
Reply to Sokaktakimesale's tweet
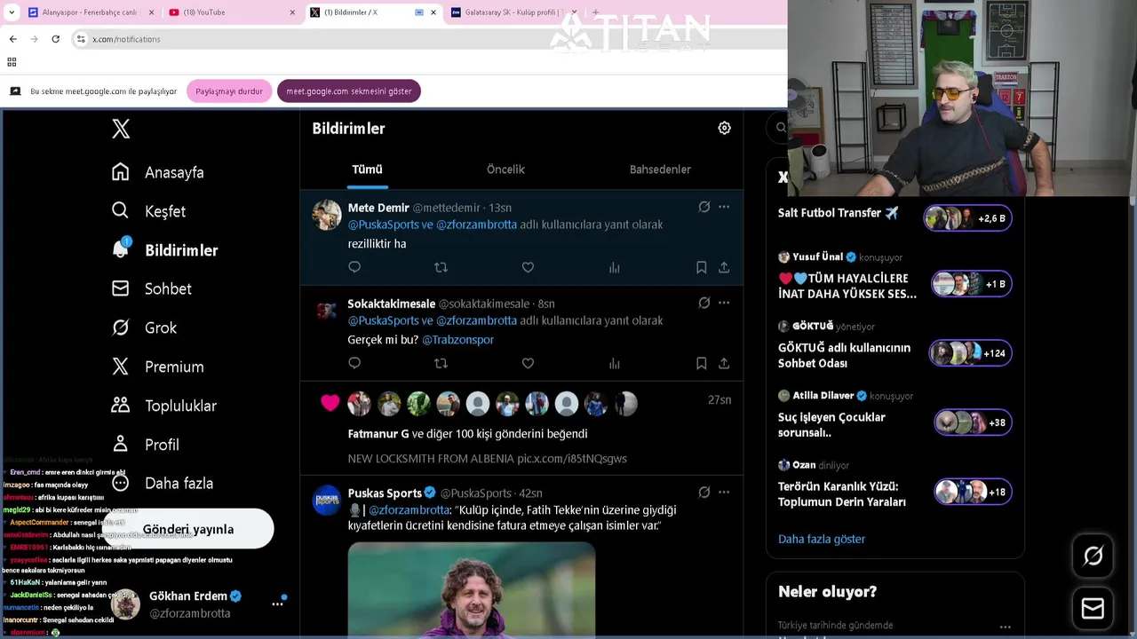pos(354,363)
